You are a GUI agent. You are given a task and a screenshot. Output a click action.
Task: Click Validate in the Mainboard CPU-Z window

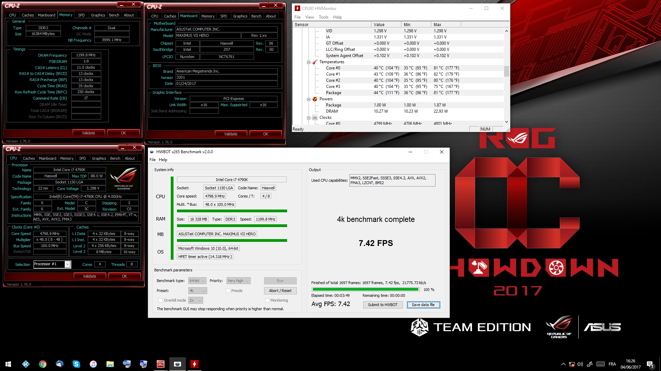point(231,134)
